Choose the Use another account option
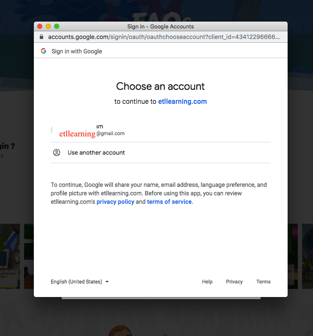 96,153
